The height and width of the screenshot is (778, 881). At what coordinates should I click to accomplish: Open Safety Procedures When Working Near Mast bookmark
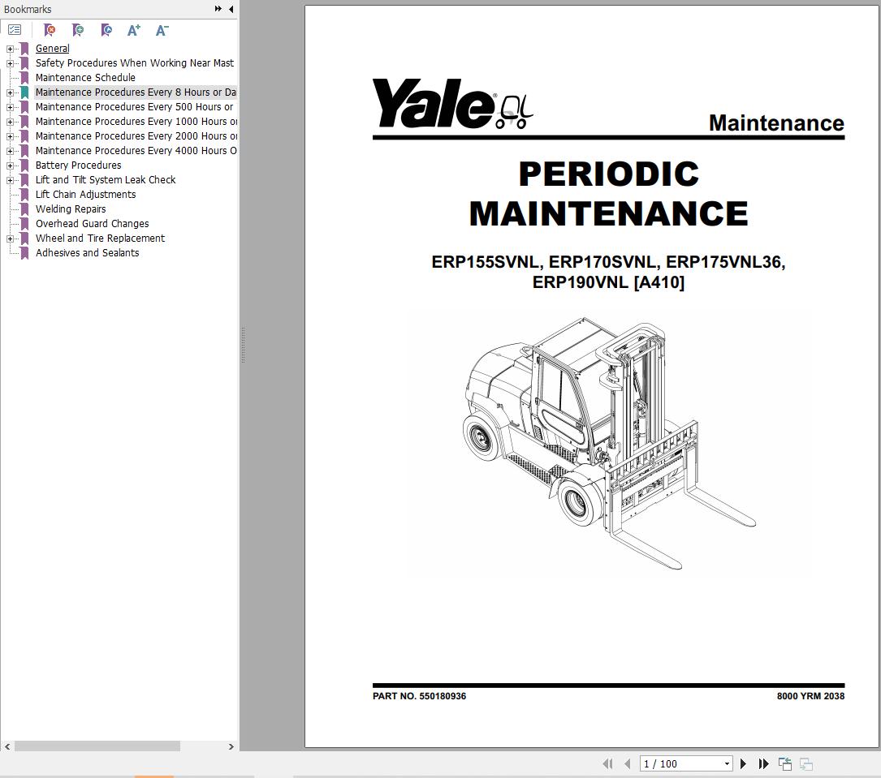coord(134,62)
